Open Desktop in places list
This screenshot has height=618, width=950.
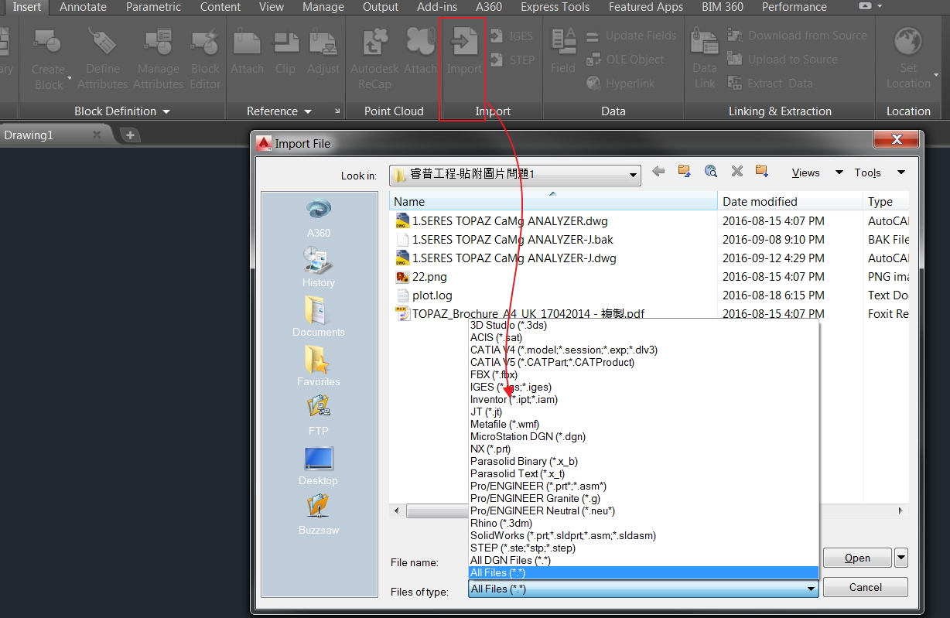point(318,465)
